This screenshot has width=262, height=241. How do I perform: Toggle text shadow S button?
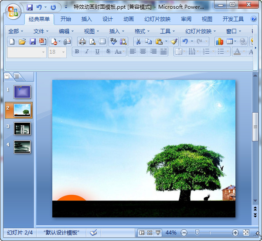108,52
